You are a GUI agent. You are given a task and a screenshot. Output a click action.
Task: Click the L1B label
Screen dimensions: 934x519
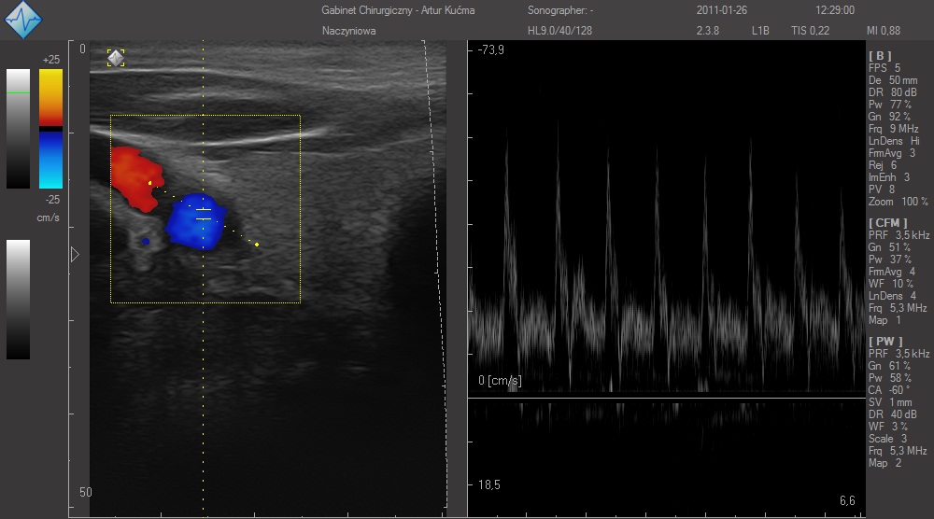pos(760,31)
